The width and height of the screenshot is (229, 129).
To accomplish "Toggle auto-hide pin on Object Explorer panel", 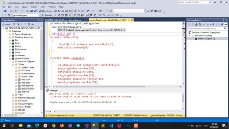I will click(x=39, y=20).
